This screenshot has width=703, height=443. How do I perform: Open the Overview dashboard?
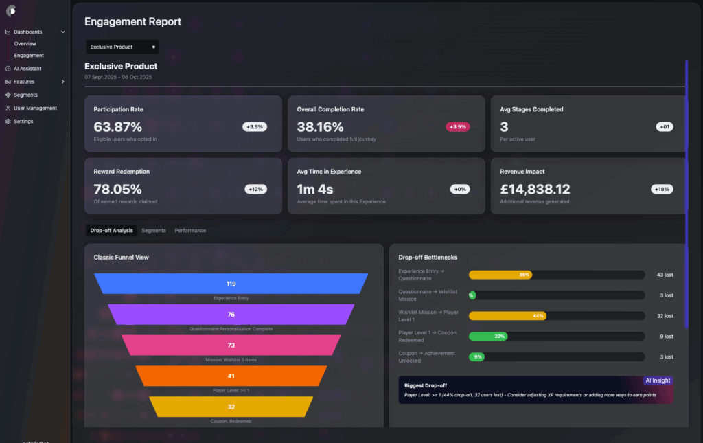(x=25, y=44)
